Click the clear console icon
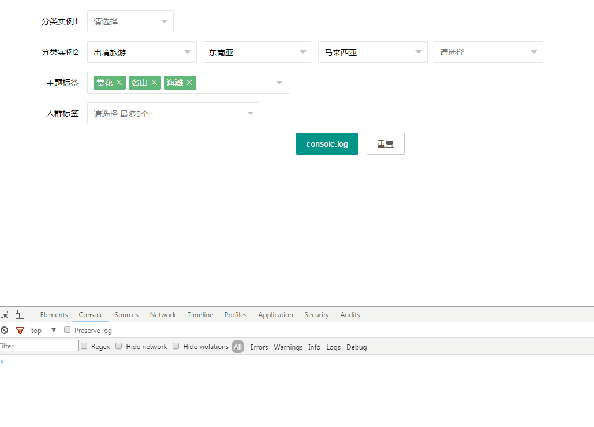This screenshot has height=427, width=594. [5, 331]
